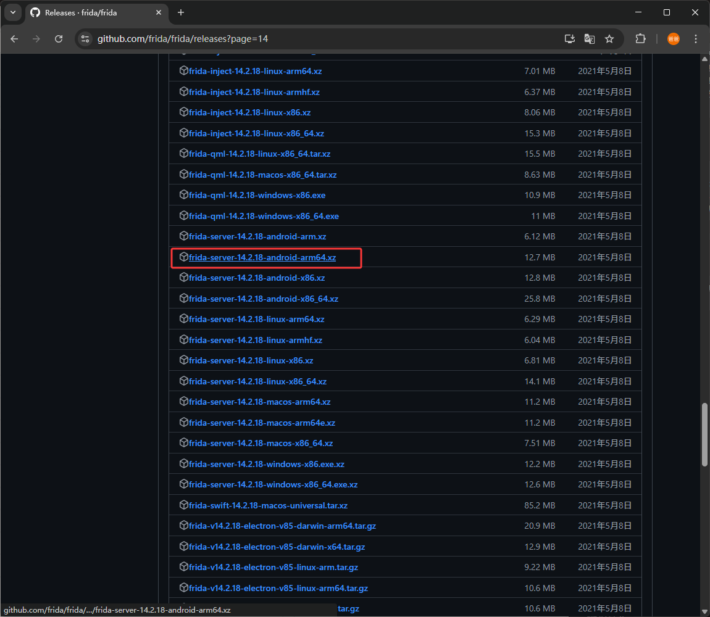Click the scrollbar down arrow

pyautogui.click(x=704, y=612)
